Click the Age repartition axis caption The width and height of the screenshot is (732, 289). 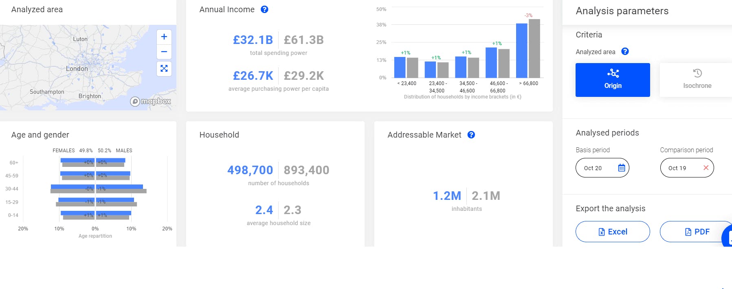(95, 236)
